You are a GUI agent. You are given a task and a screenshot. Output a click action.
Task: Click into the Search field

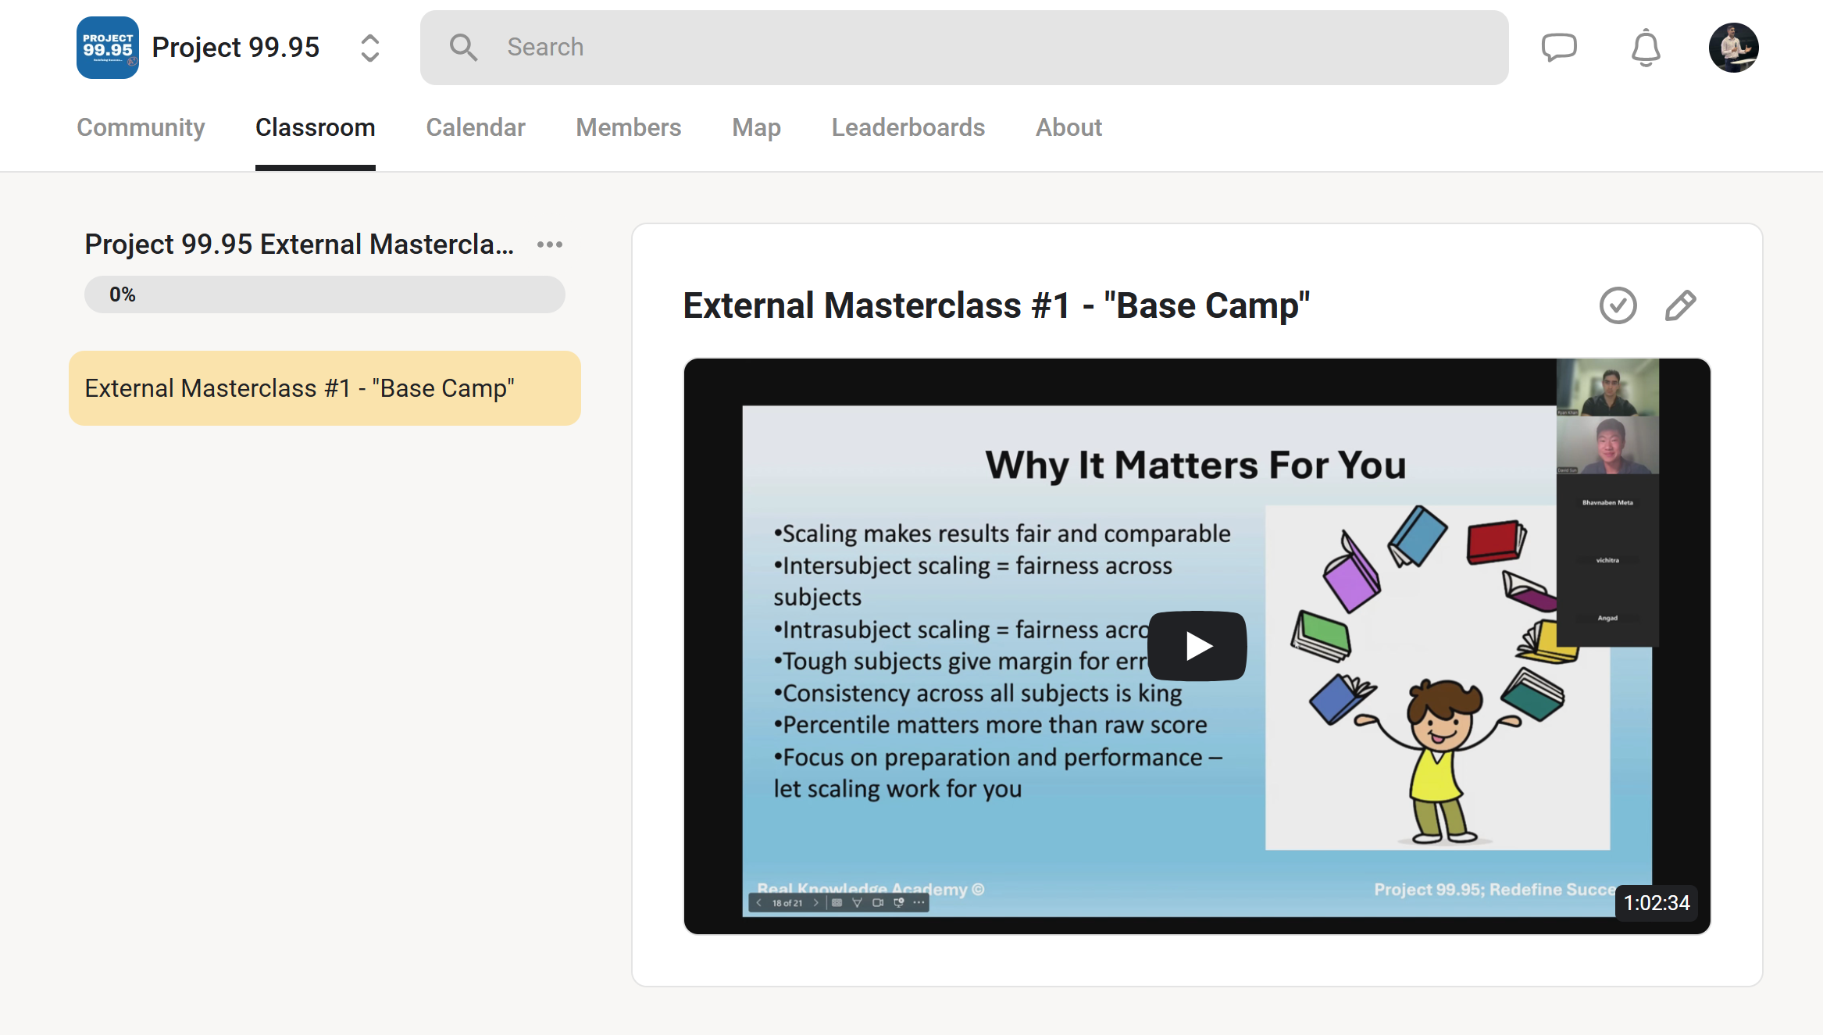984,48
